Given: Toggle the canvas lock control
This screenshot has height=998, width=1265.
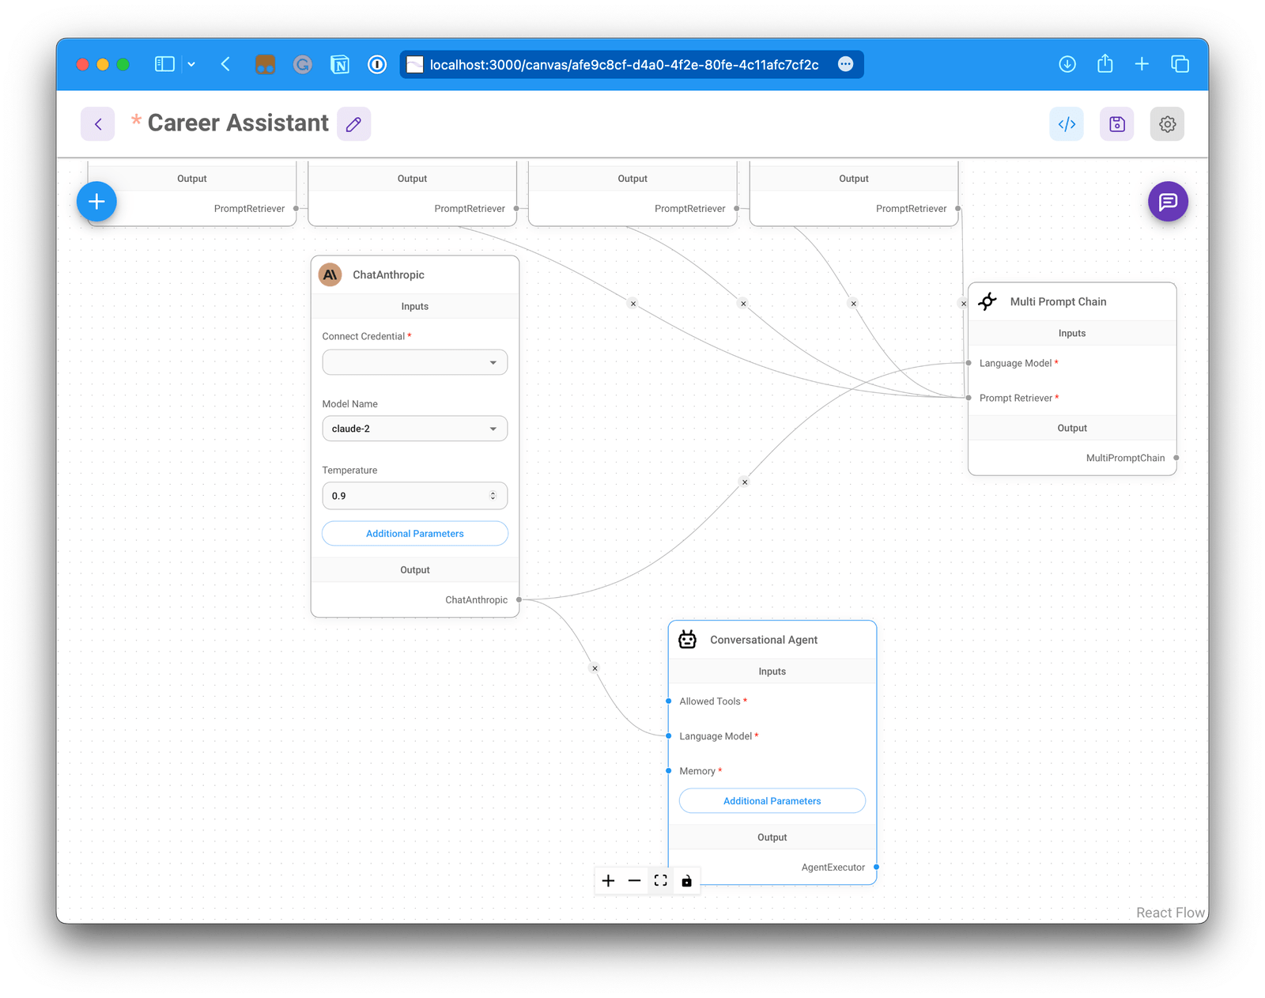Looking at the screenshot, I should (x=686, y=880).
